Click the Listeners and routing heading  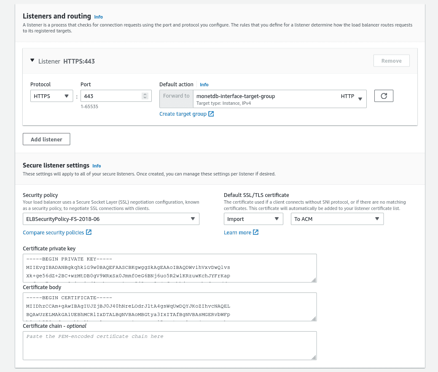tap(57, 16)
